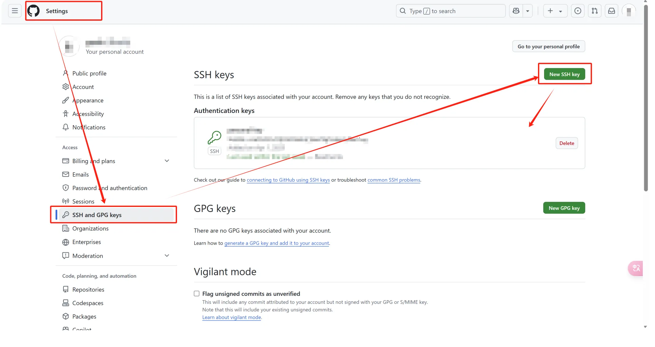This screenshot has height=347, width=655.
Task: Open the hamburger navigation icon
Action: coord(15,11)
